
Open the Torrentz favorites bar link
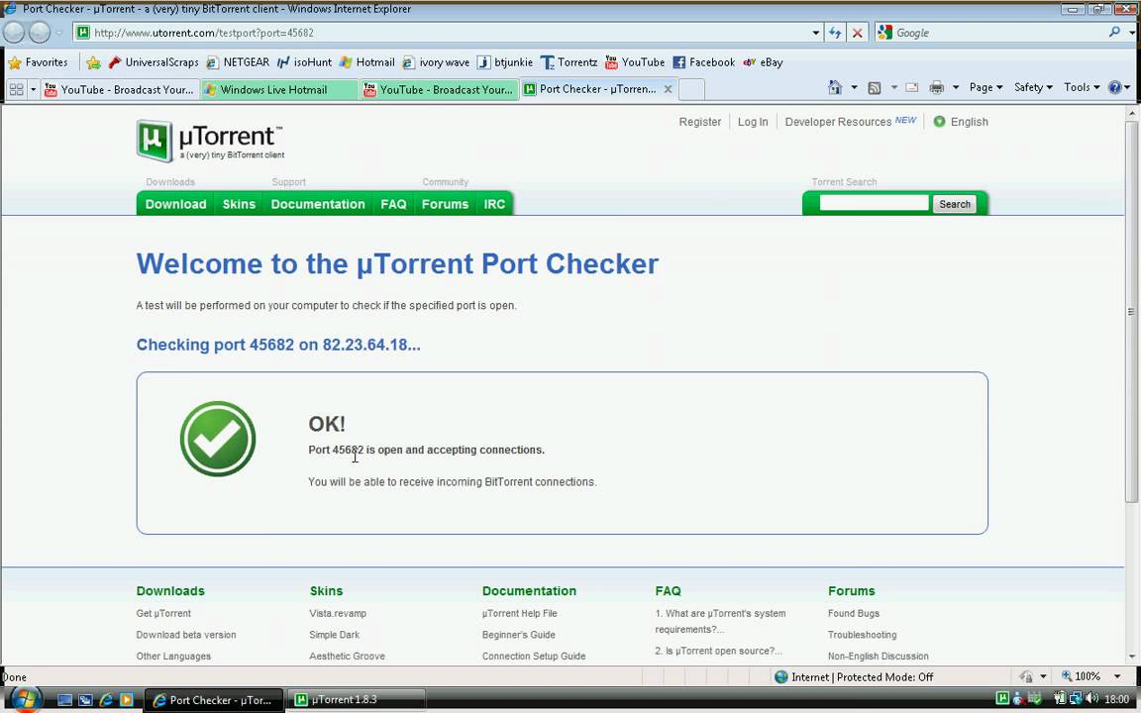tap(570, 62)
